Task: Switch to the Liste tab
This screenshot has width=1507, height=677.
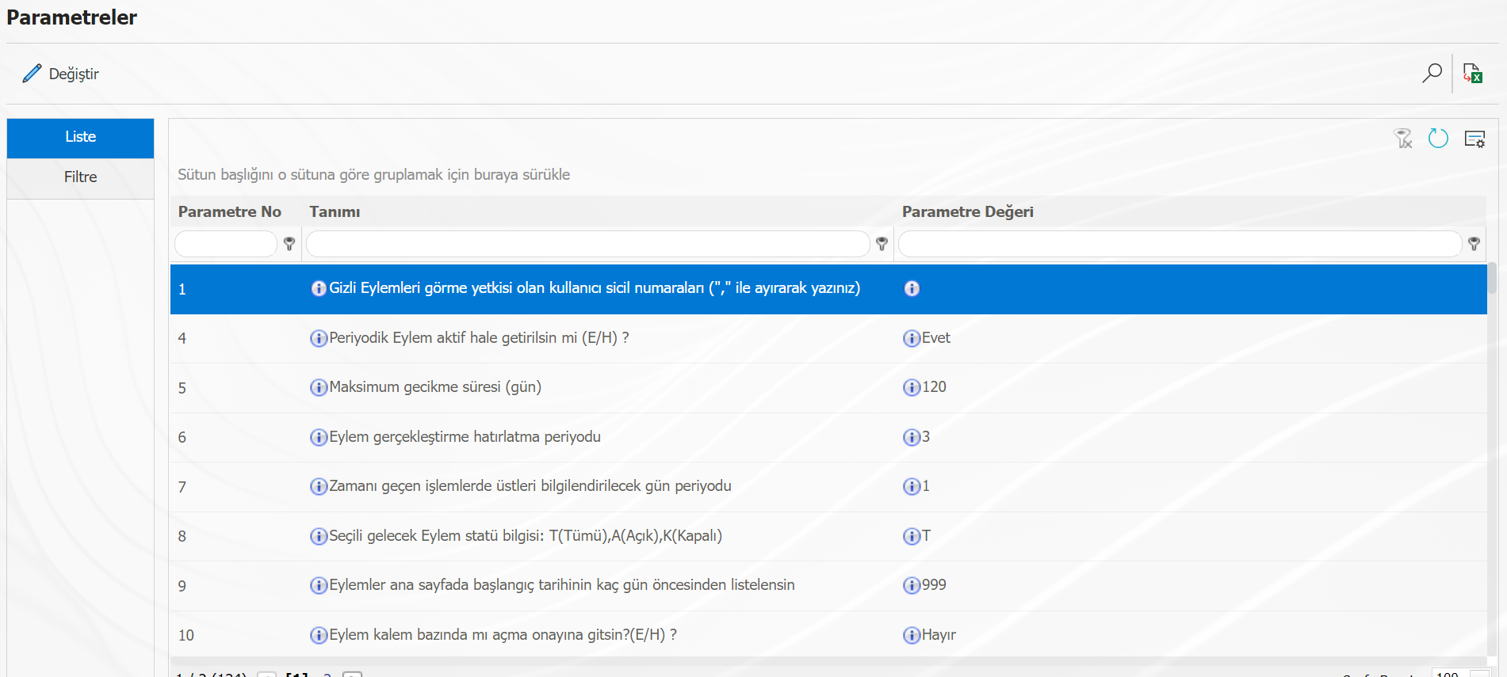Action: [80, 138]
